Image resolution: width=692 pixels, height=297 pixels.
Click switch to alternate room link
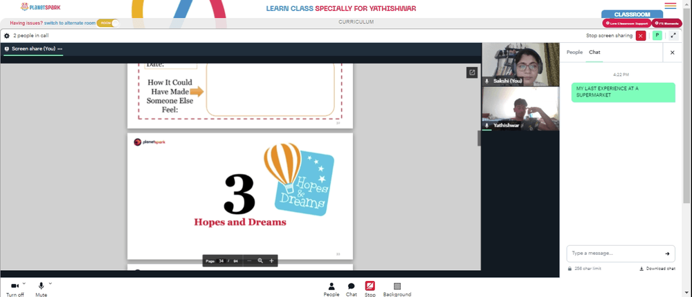[70, 23]
